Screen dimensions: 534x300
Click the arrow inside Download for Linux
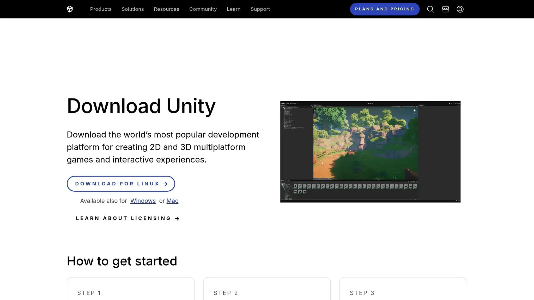165,184
